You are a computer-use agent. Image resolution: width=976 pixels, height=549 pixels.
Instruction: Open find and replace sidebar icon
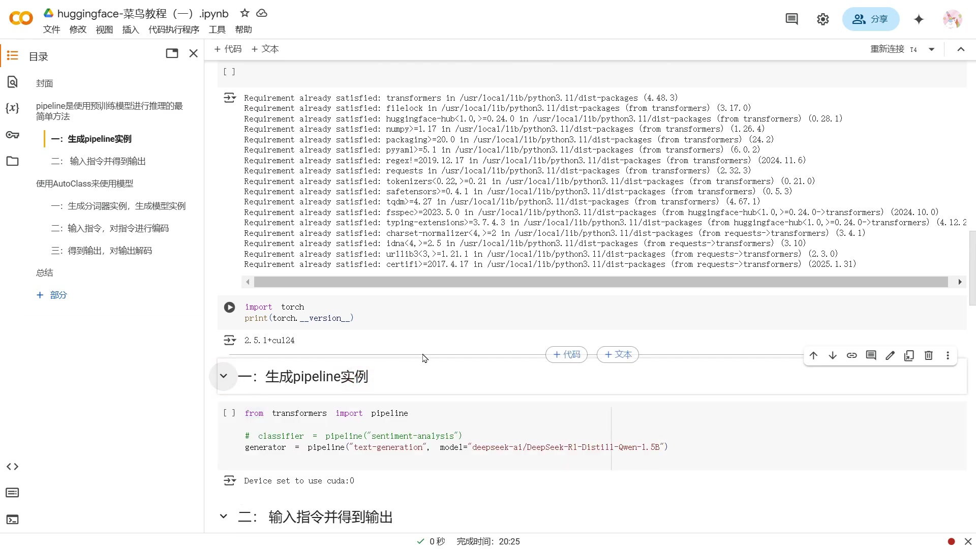(x=13, y=82)
